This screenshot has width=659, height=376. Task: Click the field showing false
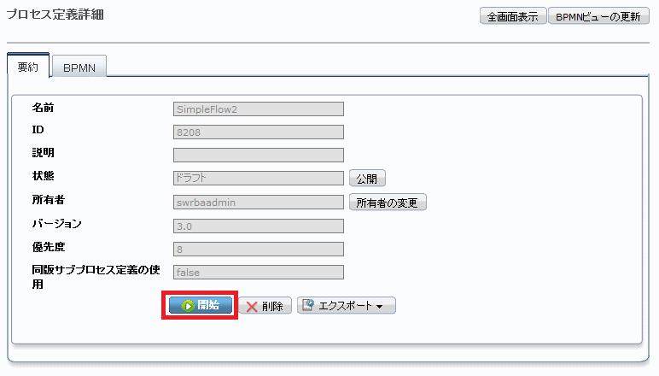pyautogui.click(x=259, y=272)
